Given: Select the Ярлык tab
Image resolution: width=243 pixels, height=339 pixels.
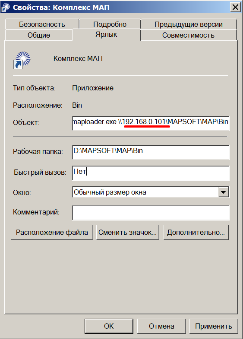Looking at the screenshot, I should 106,35.
